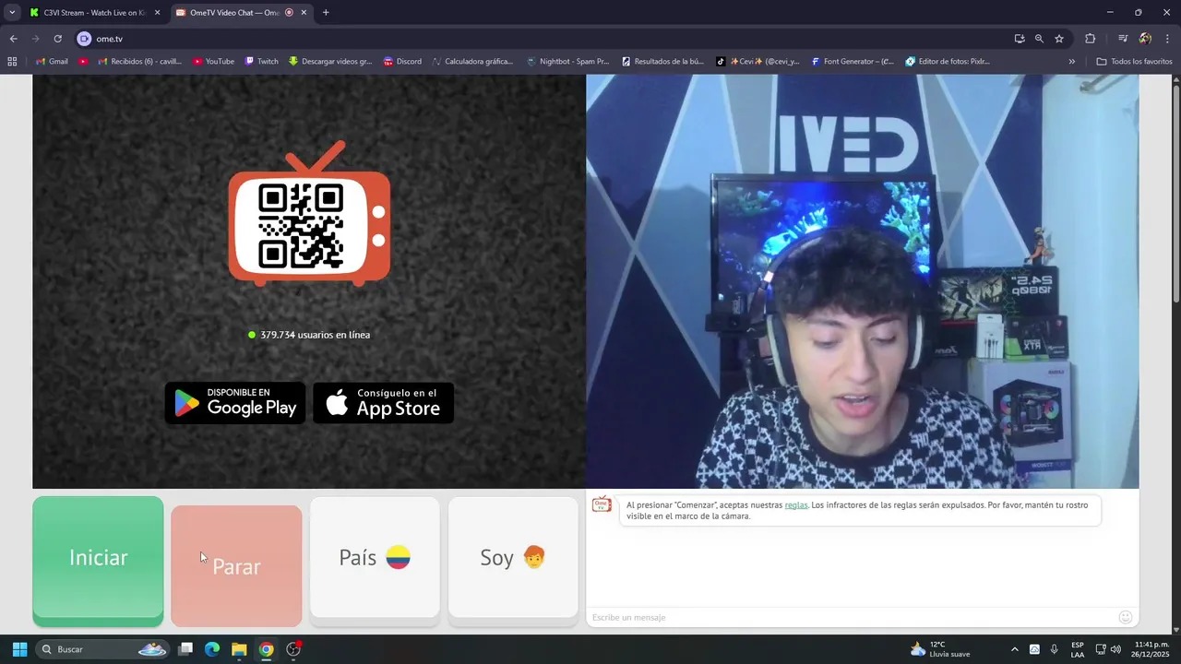Open the reglas link in chat notice
The height and width of the screenshot is (664, 1181).
tap(796, 505)
